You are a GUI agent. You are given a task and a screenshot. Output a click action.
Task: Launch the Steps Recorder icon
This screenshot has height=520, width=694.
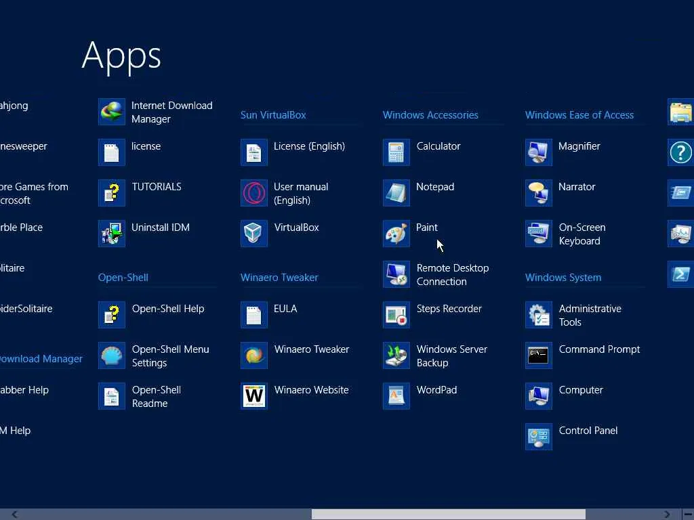[396, 316]
